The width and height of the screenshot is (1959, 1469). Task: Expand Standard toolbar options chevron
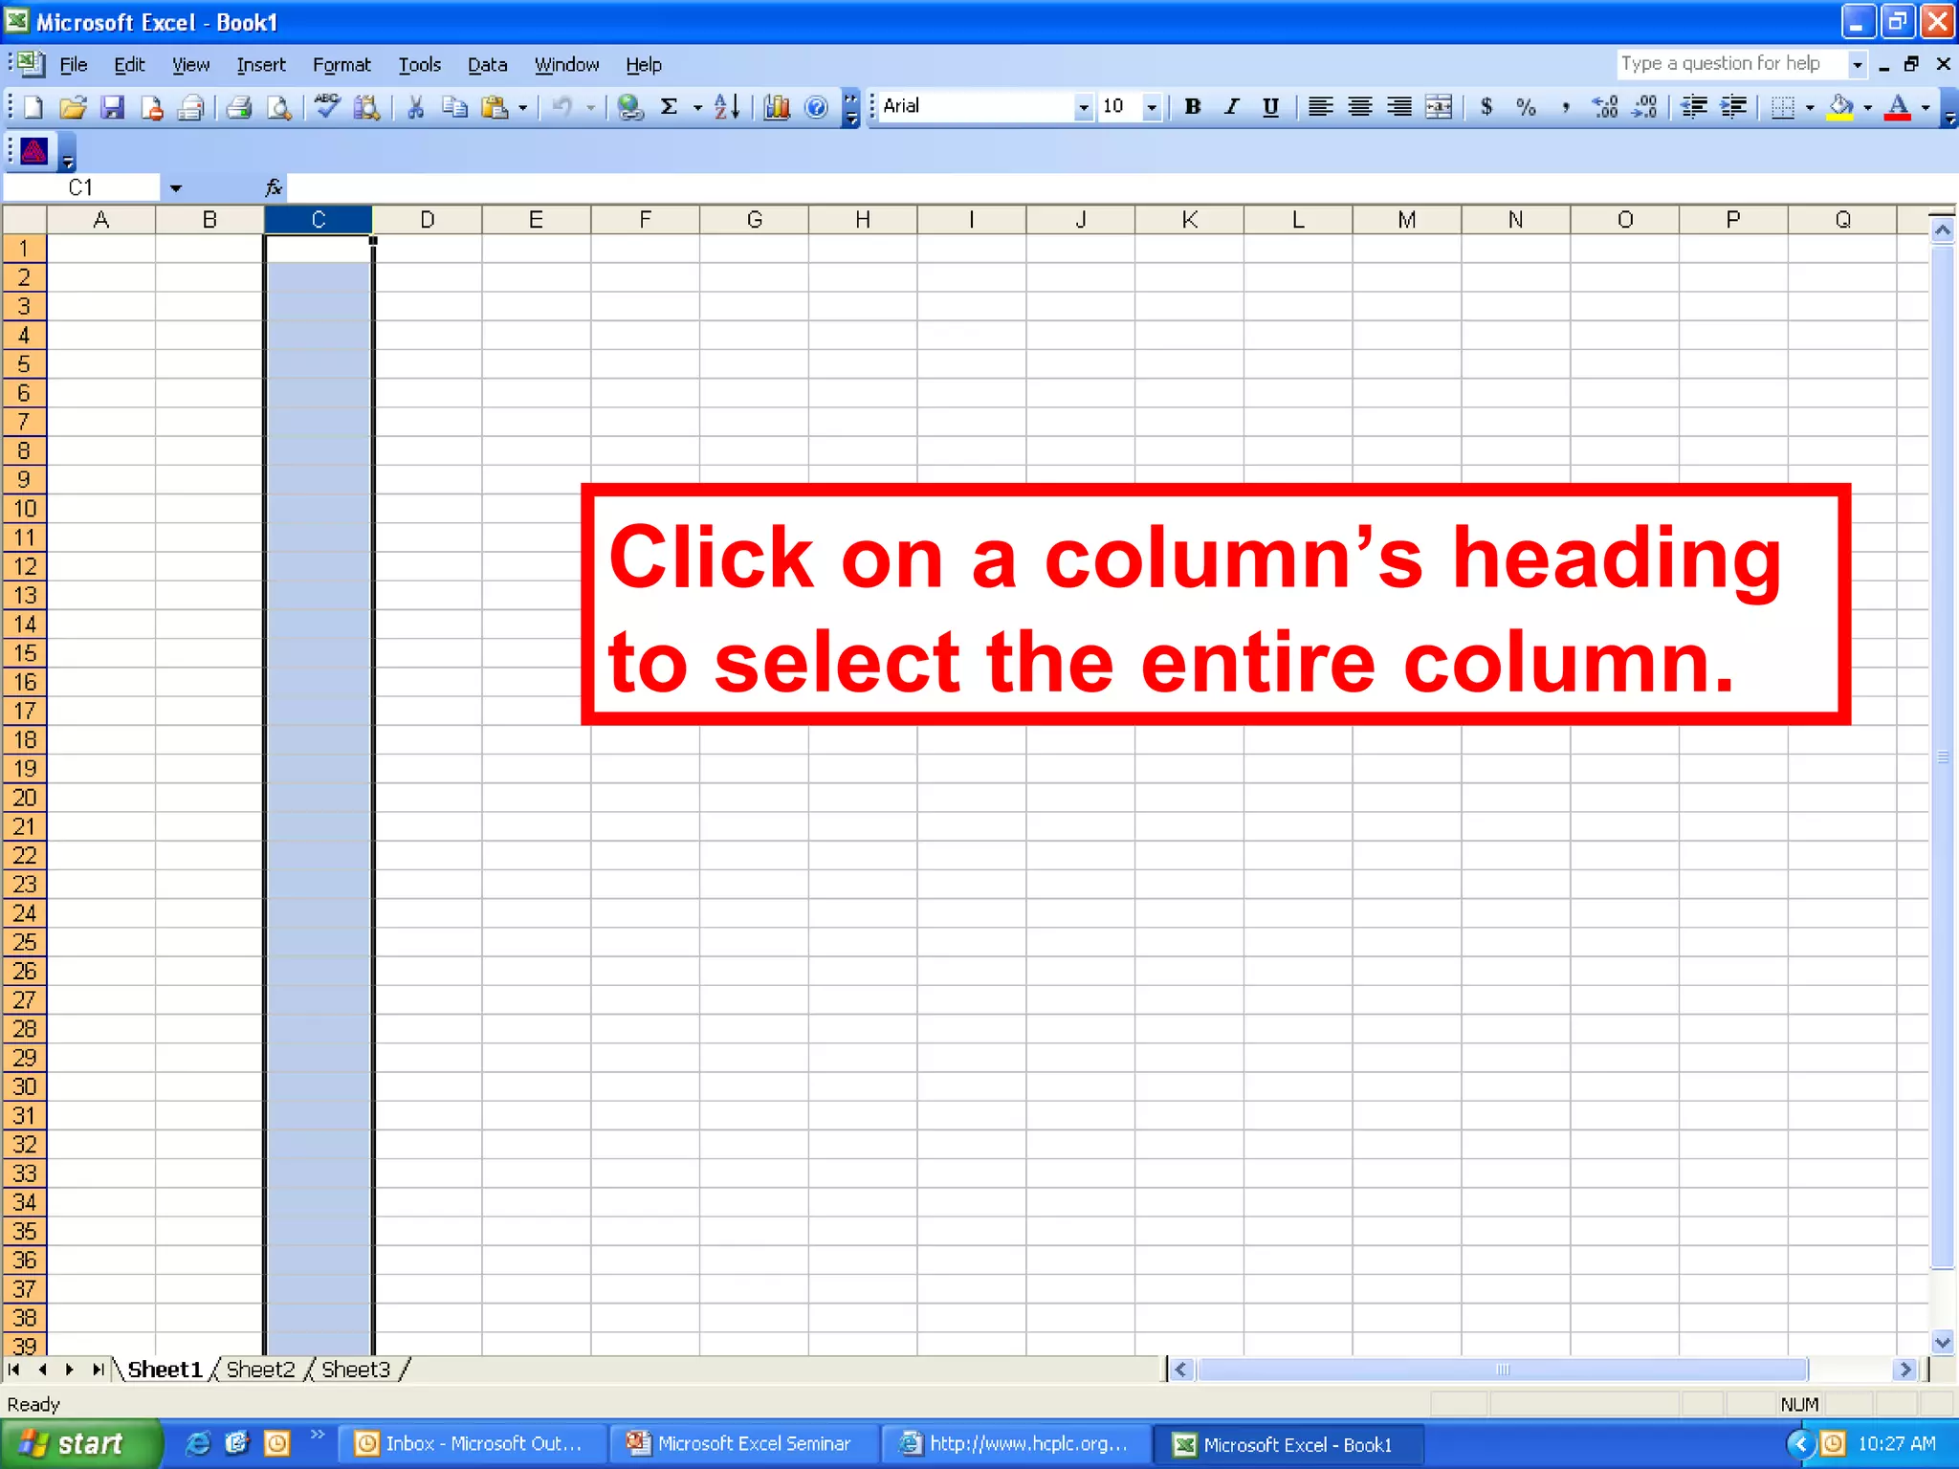[851, 107]
